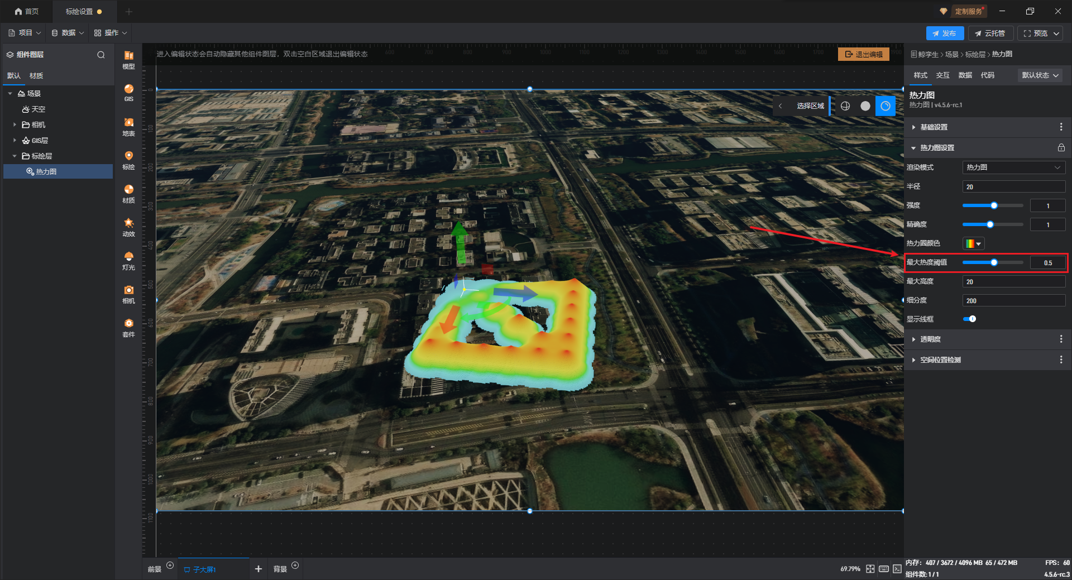Adjust the 最大热度阈值 slider
The image size is (1072, 580).
pos(993,263)
